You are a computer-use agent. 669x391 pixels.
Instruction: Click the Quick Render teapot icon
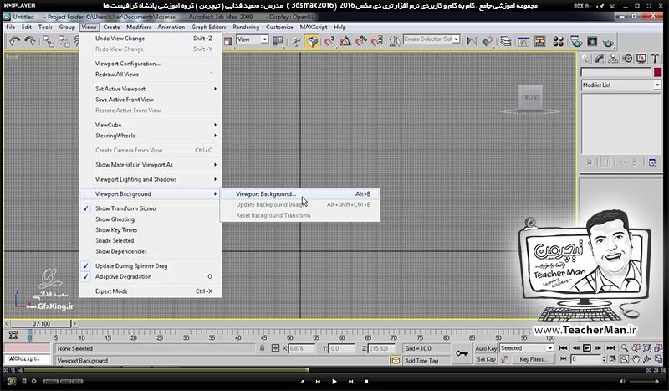pos(609,42)
